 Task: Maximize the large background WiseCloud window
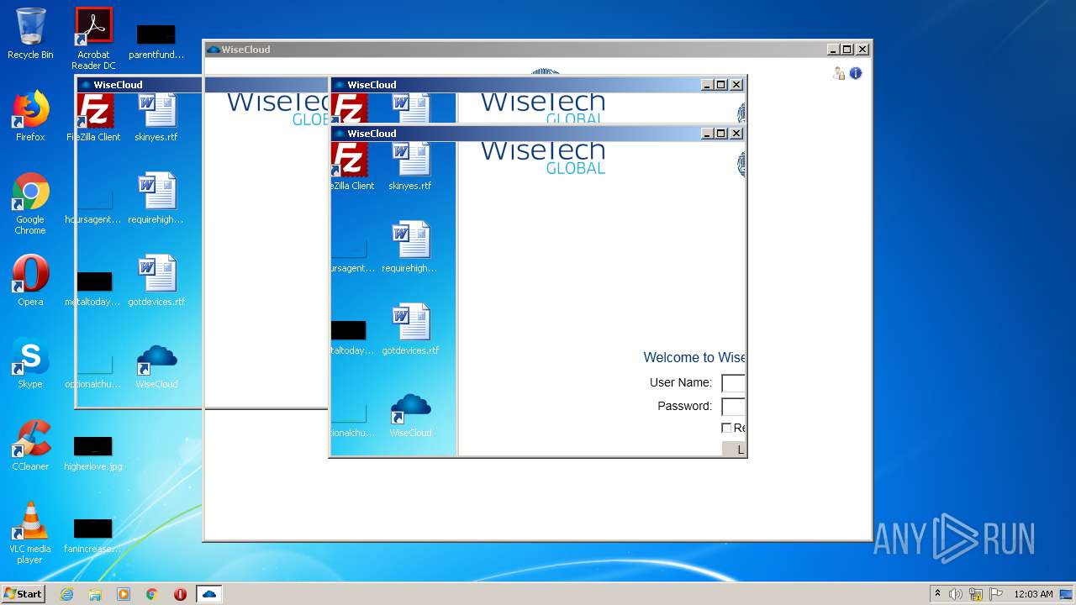(847, 50)
